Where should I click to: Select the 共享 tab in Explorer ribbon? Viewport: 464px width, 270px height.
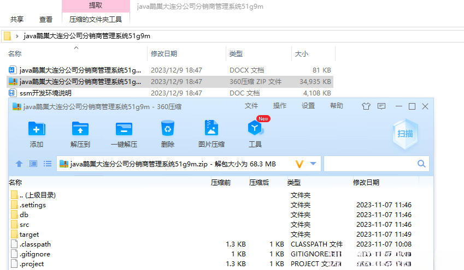click(x=17, y=20)
